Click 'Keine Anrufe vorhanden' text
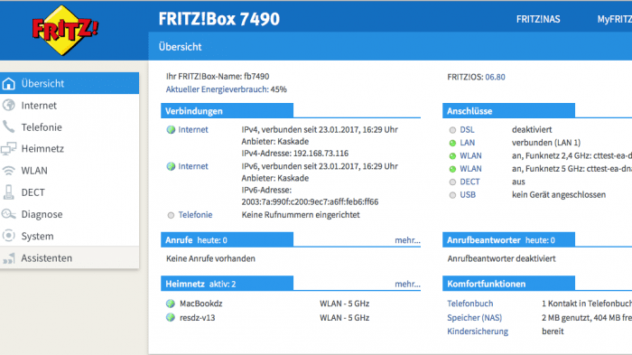This screenshot has height=355, width=632. pos(210,258)
